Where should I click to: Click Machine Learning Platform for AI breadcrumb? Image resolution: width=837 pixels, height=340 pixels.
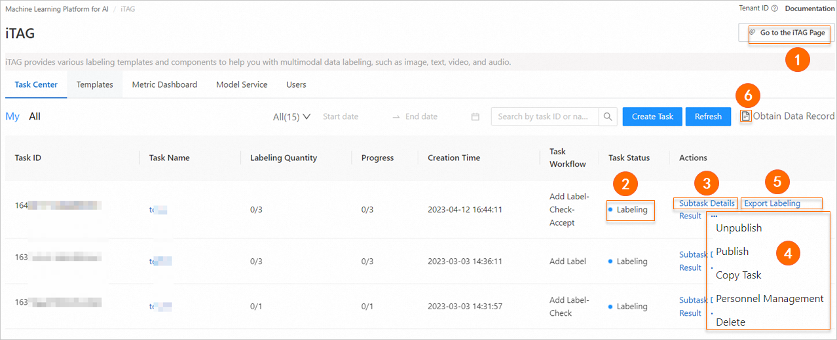click(57, 9)
